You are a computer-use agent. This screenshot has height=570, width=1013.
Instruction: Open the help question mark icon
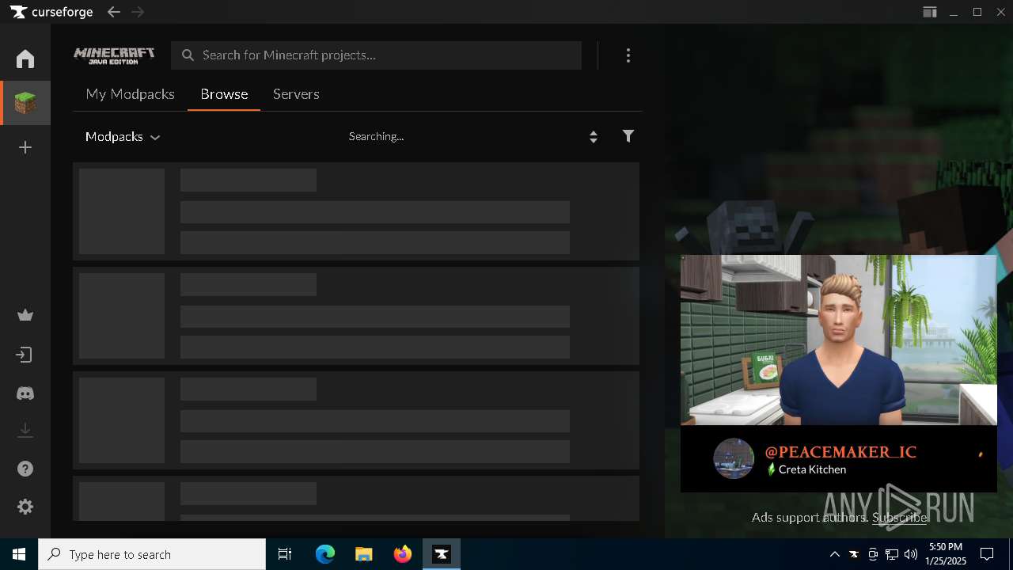[25, 469]
